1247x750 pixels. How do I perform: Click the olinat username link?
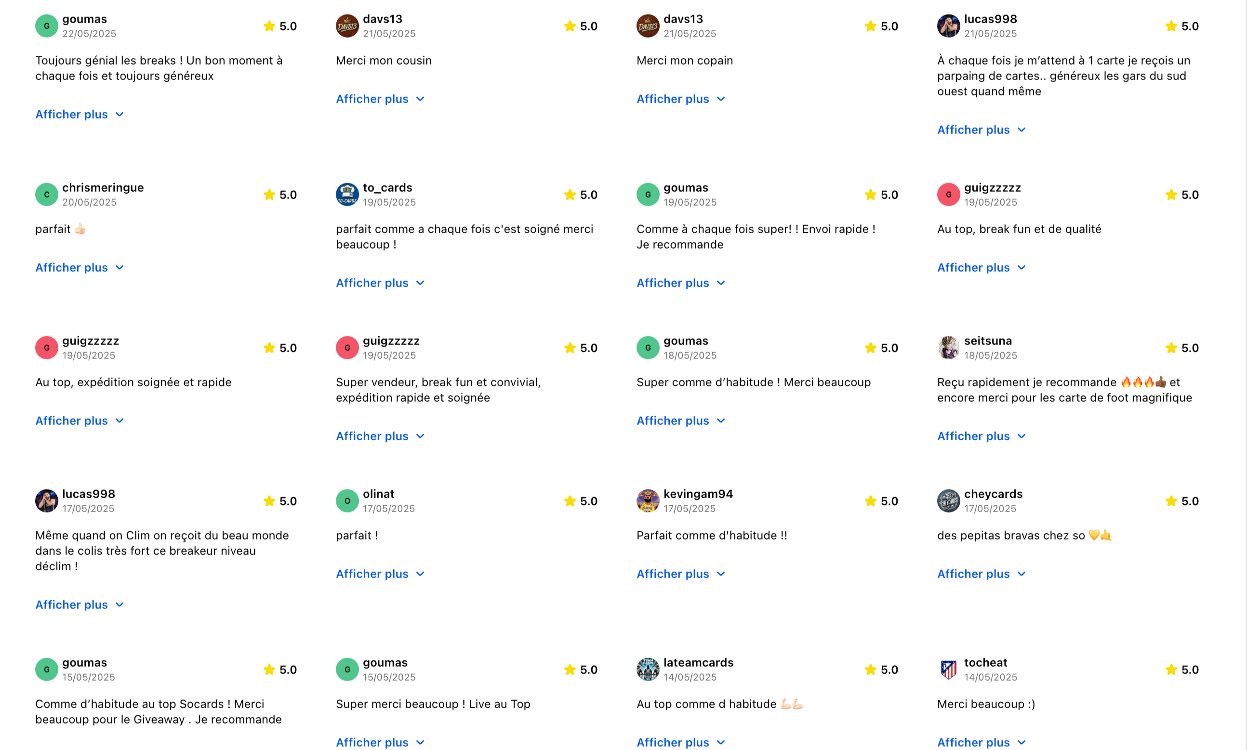(x=378, y=494)
